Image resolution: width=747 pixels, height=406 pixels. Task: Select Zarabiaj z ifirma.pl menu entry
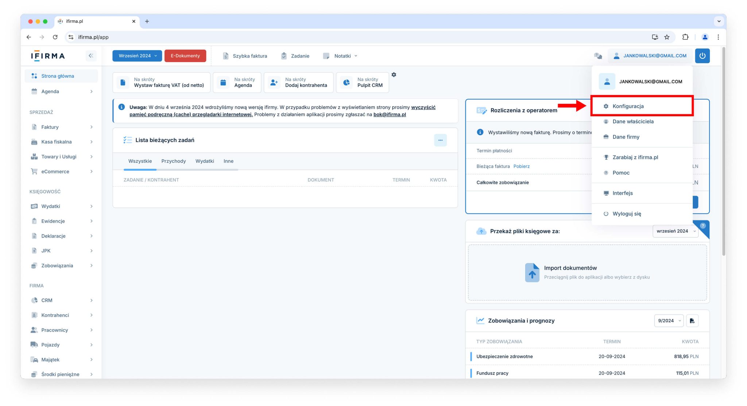click(642, 157)
